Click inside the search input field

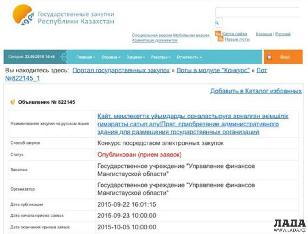259,12
